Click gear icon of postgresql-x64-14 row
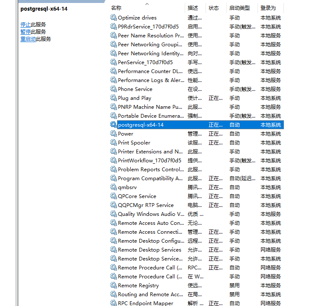This screenshot has width=335, height=306. (114, 125)
